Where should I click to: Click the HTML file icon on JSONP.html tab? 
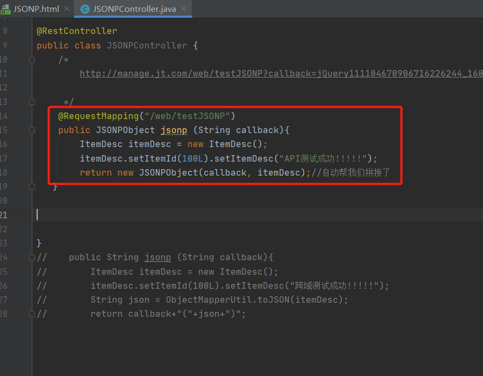[5, 9]
